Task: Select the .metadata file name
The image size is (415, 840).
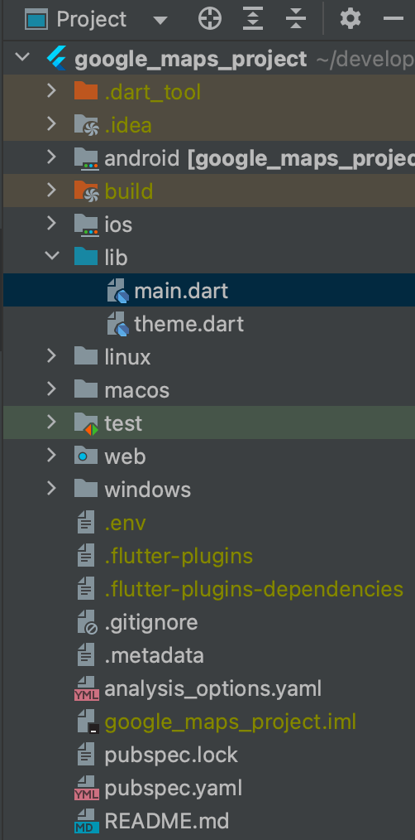Action: 154,656
